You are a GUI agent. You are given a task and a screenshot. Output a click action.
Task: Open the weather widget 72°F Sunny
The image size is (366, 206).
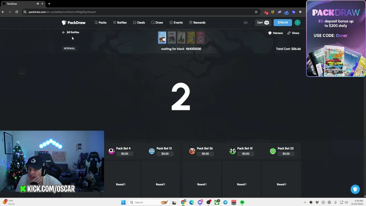(8, 203)
